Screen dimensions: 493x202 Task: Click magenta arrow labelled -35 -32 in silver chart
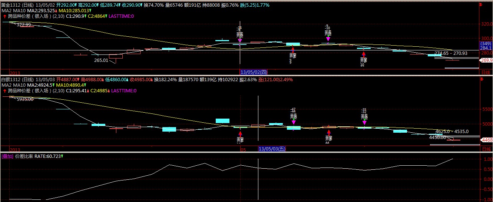[364, 122]
